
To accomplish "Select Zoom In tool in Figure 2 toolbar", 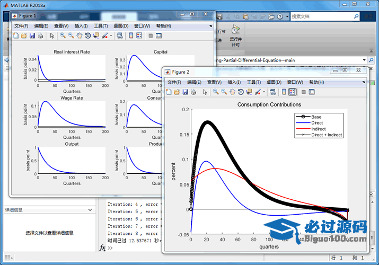I will [x=216, y=92].
